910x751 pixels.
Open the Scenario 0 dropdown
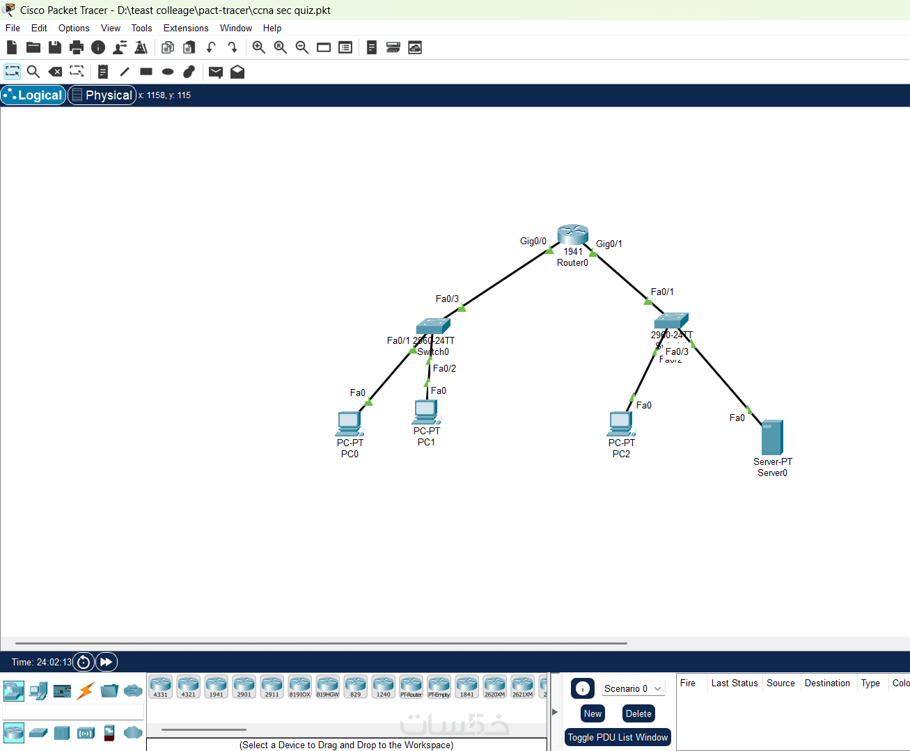pos(633,688)
